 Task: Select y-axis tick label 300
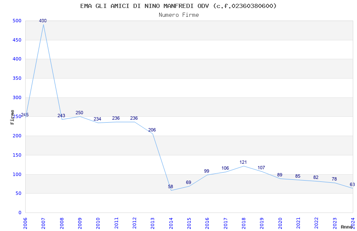tap(17, 97)
